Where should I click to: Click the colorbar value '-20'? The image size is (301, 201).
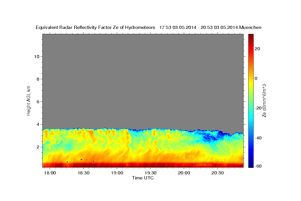(x=258, y=108)
